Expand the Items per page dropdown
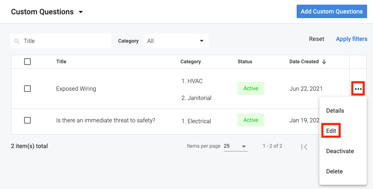The image size is (373, 189). [235, 146]
